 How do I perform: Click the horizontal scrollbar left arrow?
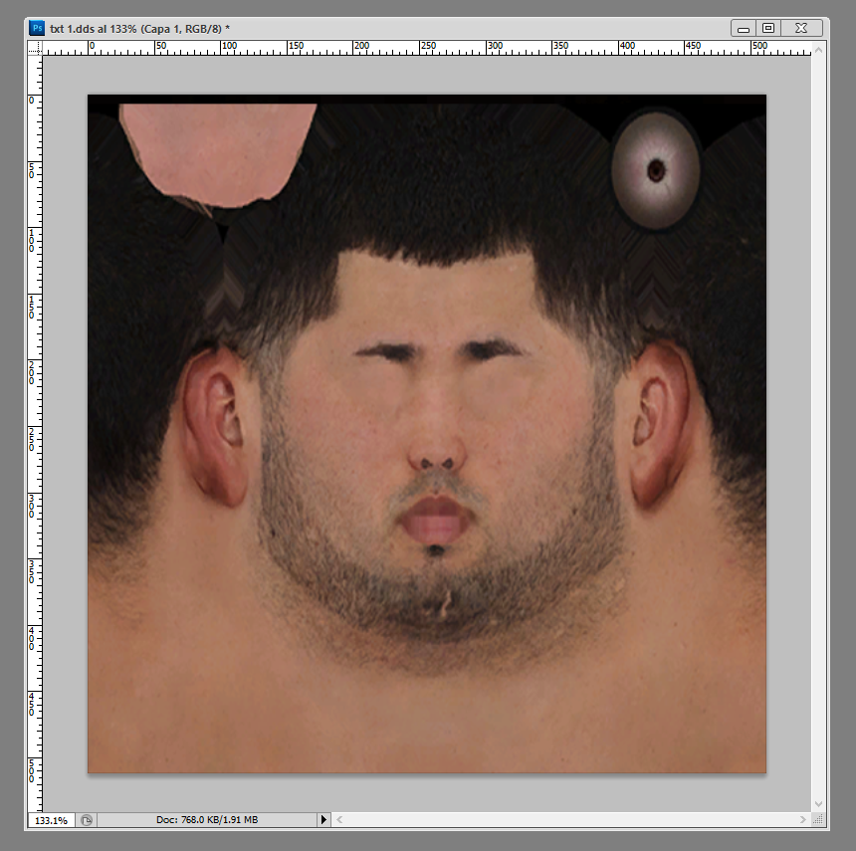[339, 819]
